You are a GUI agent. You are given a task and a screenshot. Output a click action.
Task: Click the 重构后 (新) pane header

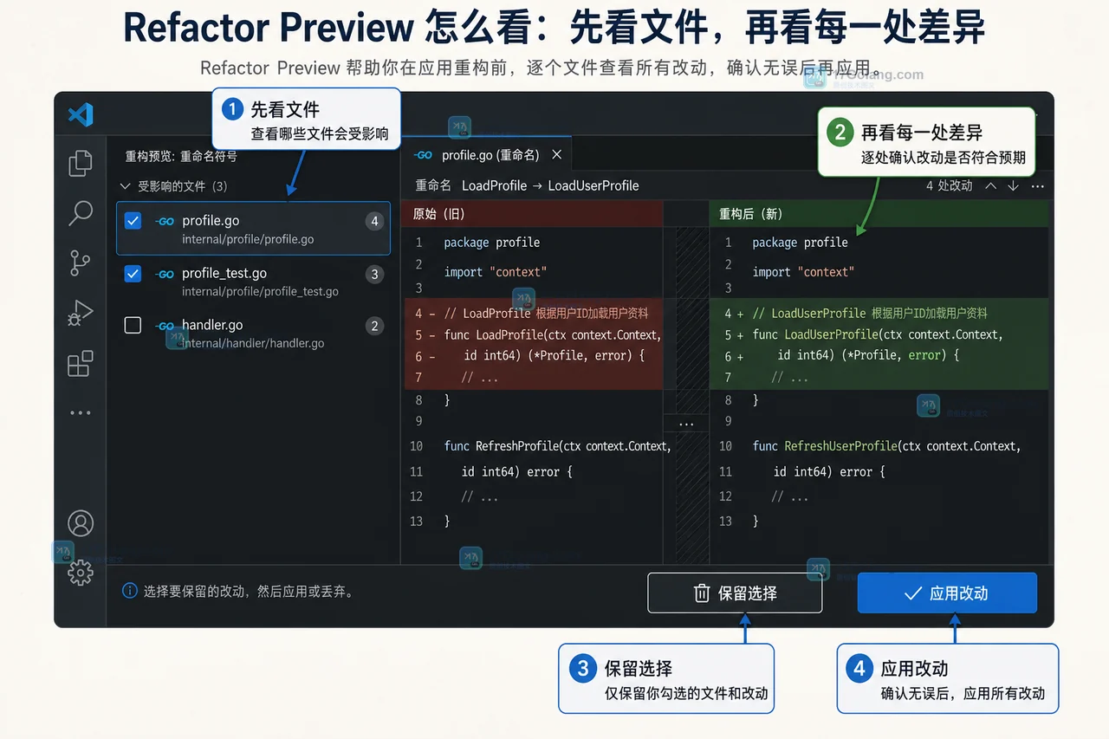point(879,214)
